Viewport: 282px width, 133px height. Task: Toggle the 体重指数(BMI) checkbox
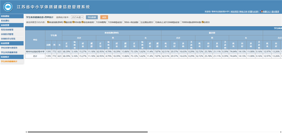tap(48, 22)
